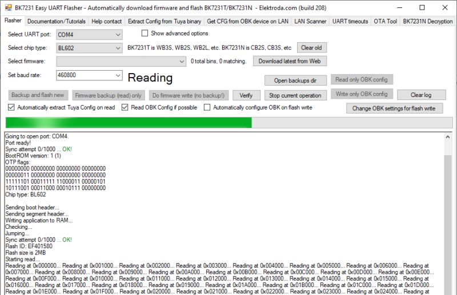Click the Clear log button

pos(421,95)
